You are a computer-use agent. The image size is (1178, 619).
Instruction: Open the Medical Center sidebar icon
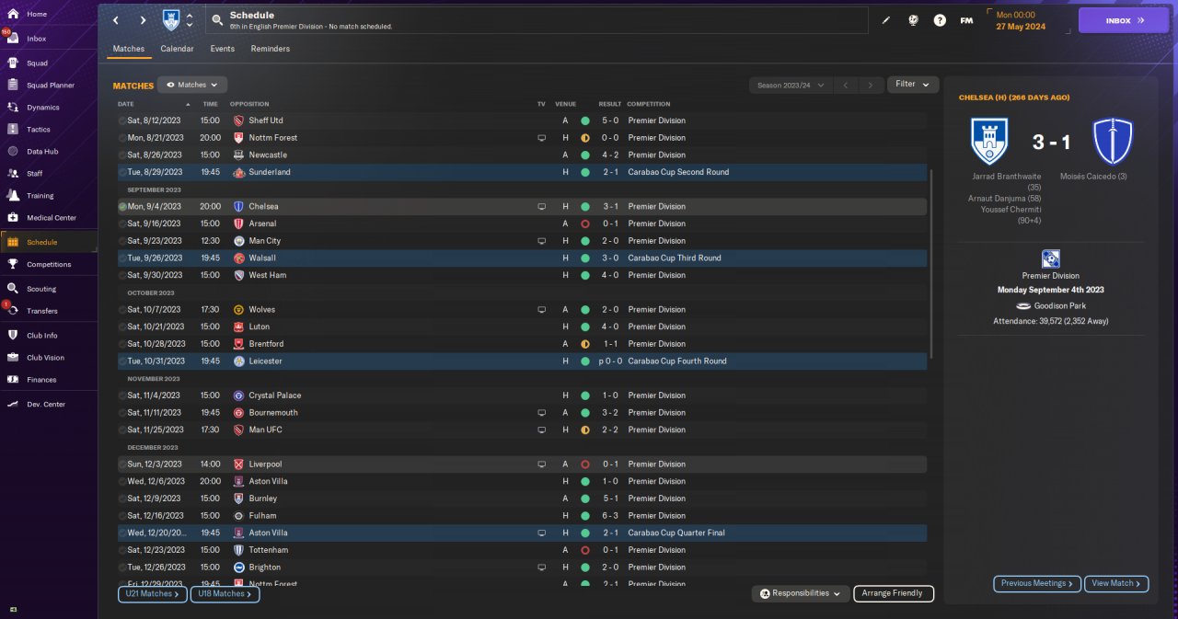pyautogui.click(x=13, y=218)
